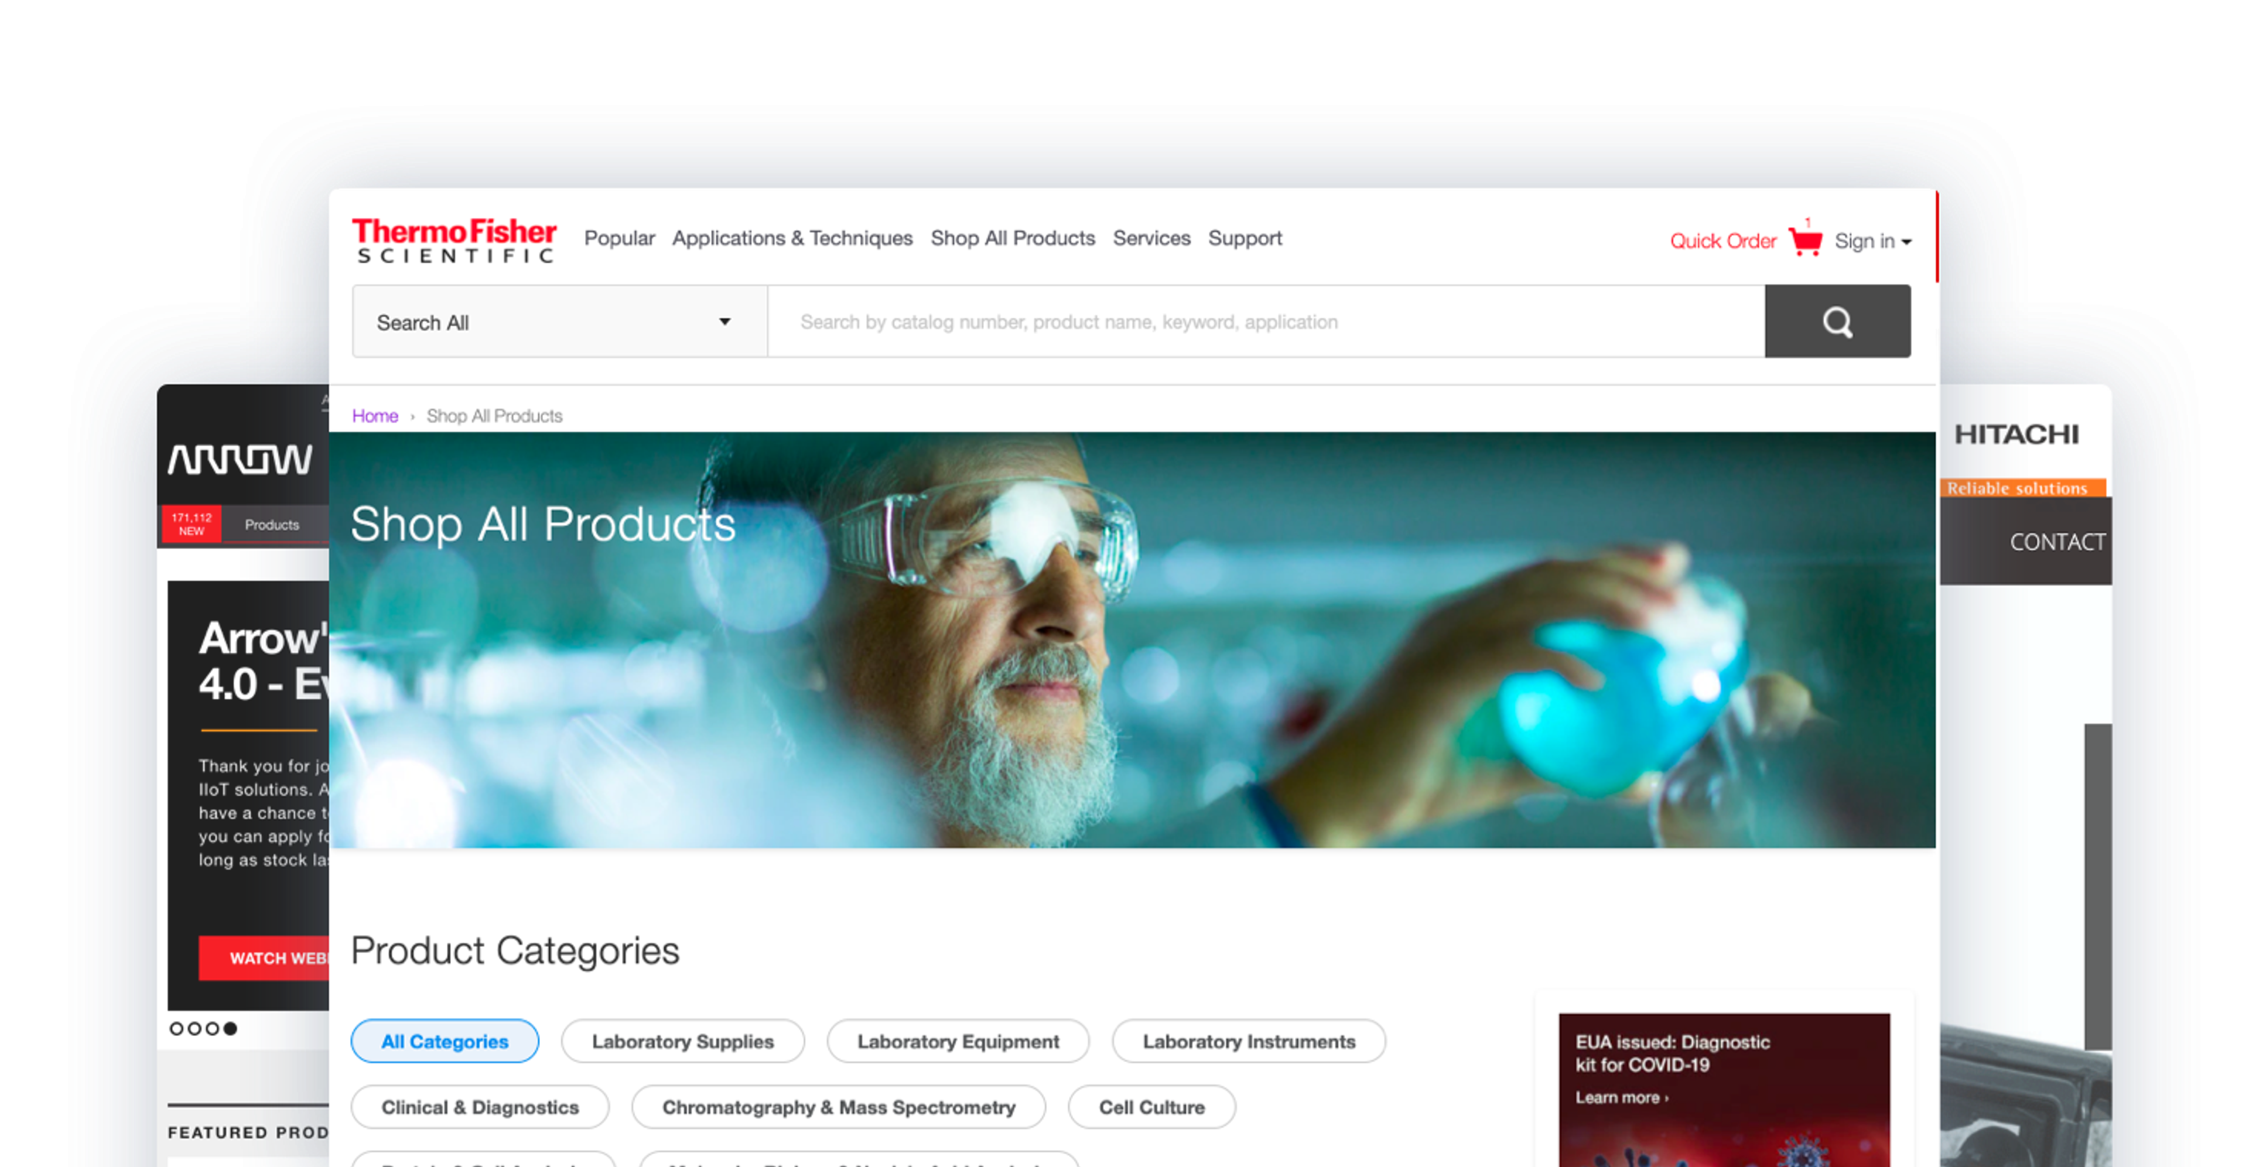Click the Quick Order link
2249x1167 pixels.
click(1722, 241)
